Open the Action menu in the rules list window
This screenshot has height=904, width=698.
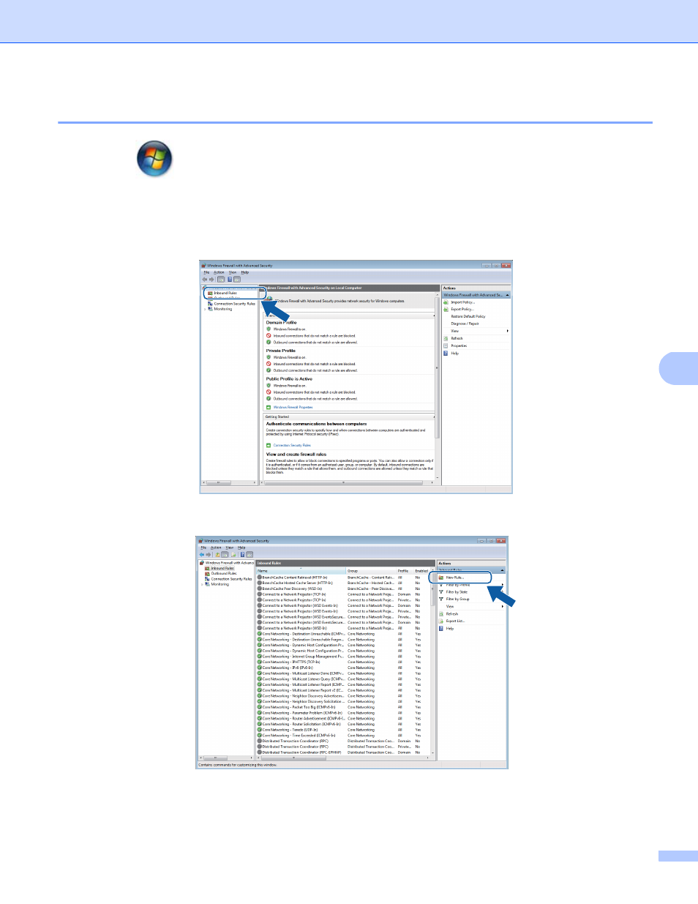(x=216, y=548)
